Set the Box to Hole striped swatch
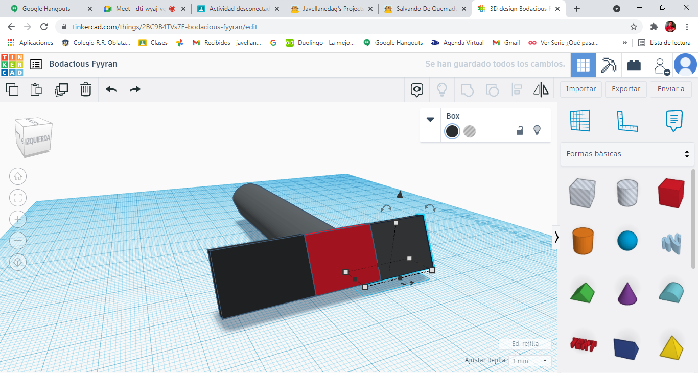 (470, 131)
